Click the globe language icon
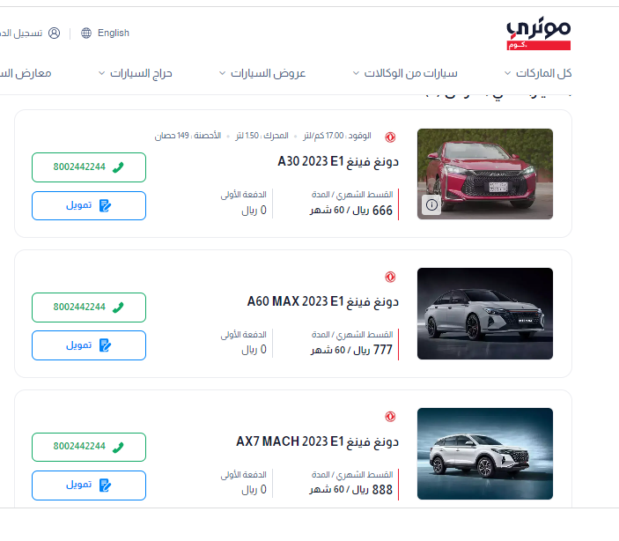 coord(86,33)
